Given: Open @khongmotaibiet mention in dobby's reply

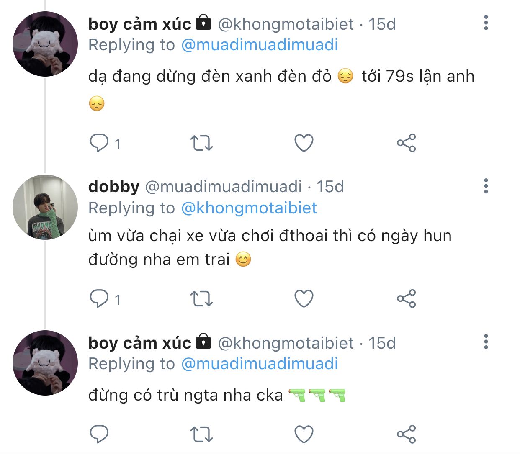Looking at the screenshot, I should [x=249, y=208].
